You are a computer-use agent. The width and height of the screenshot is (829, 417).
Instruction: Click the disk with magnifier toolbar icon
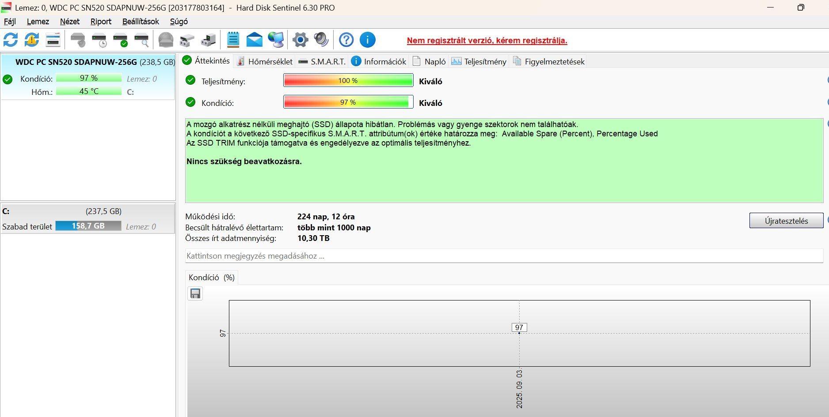click(x=141, y=40)
